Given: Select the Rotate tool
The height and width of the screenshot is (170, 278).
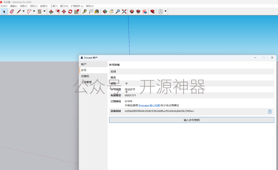Looking at the screenshot, I should pos(70,12).
